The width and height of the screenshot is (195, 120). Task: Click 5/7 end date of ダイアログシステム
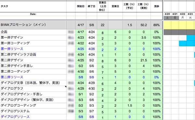click(x=92, y=111)
